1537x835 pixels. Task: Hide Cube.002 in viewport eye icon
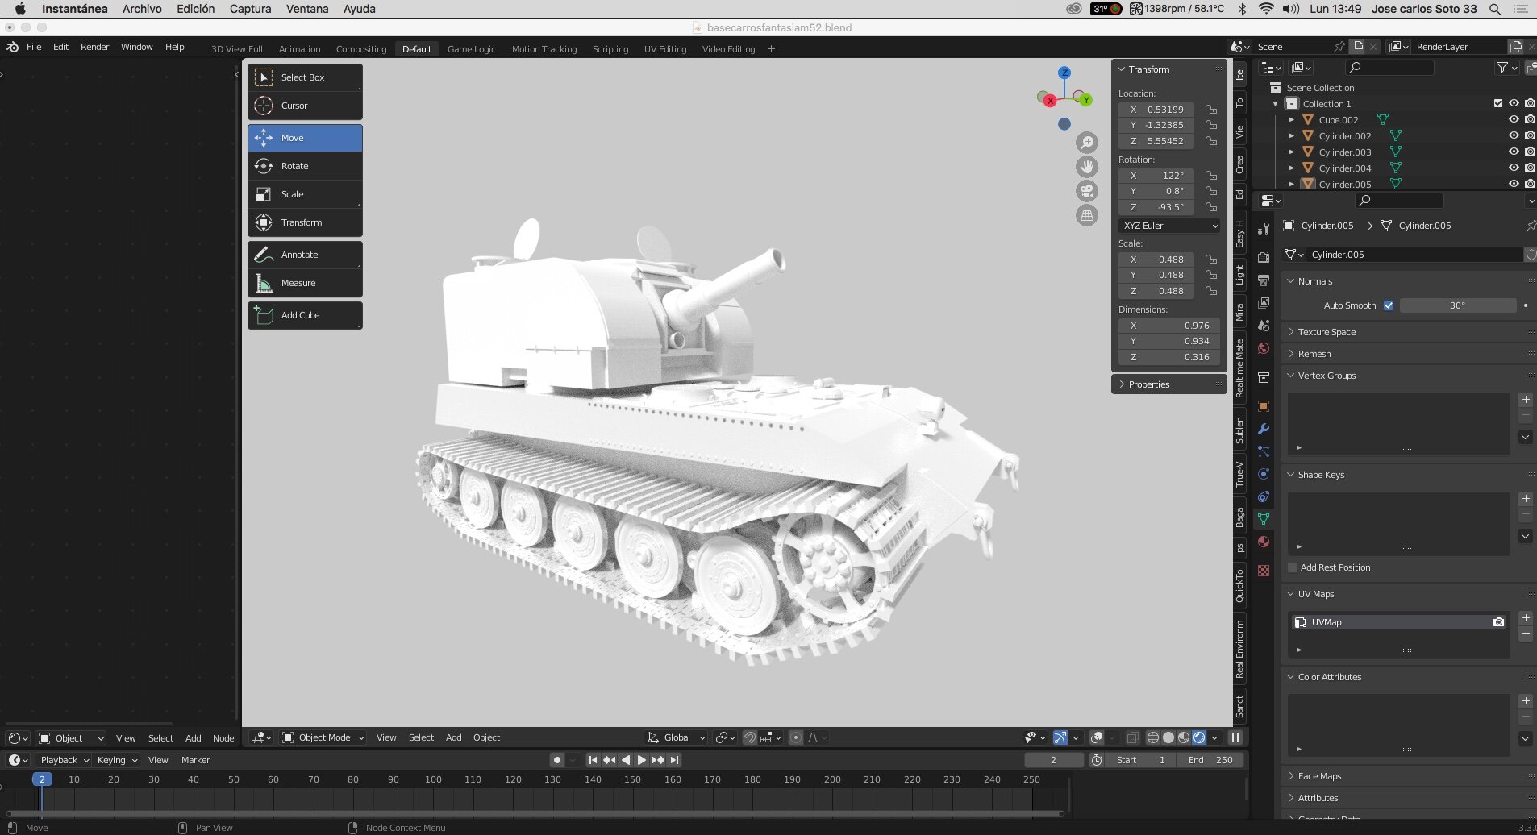tap(1514, 119)
